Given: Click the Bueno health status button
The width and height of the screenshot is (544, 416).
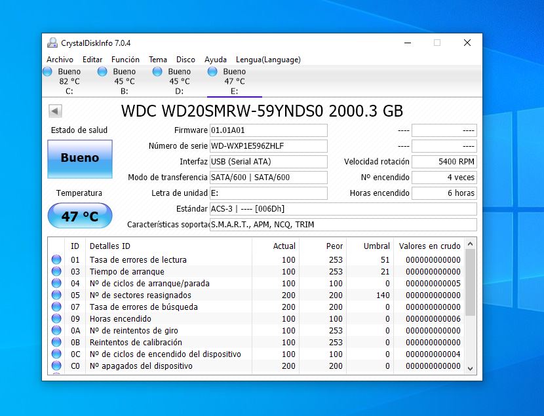Looking at the screenshot, I should pos(79,159).
